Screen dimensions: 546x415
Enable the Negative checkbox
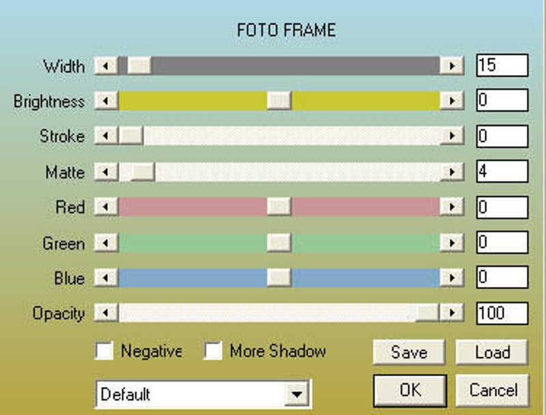[105, 352]
